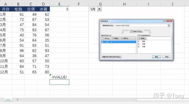This screenshot has width=189, height=104.
Task: Select column E header
Action: click(59, 4)
